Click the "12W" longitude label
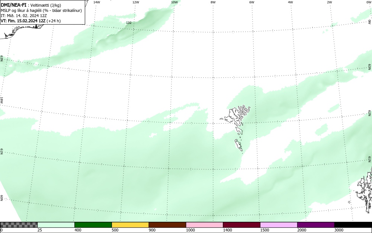 135,2
